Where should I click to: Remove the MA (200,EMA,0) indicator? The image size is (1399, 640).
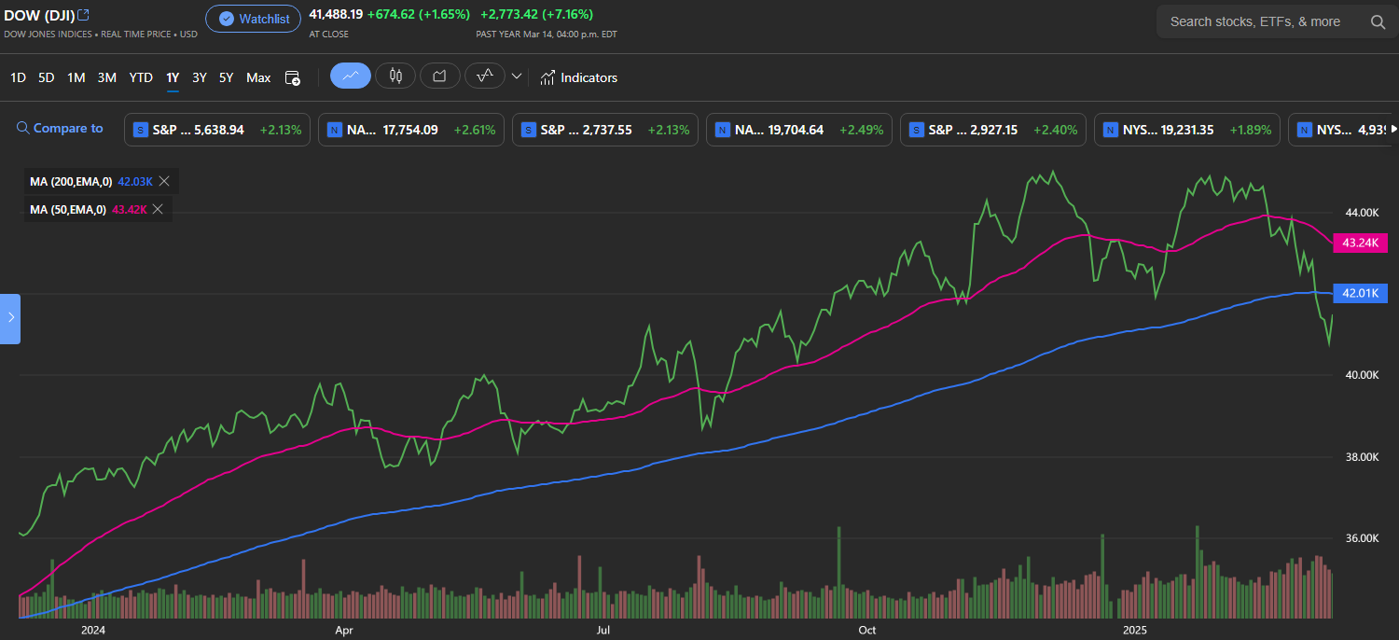(164, 181)
